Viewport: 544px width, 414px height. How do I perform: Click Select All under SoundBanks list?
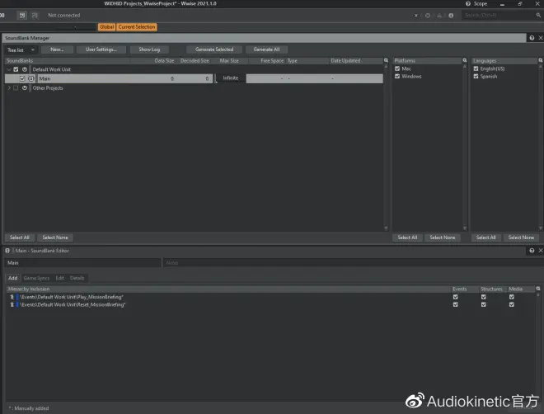coord(20,238)
